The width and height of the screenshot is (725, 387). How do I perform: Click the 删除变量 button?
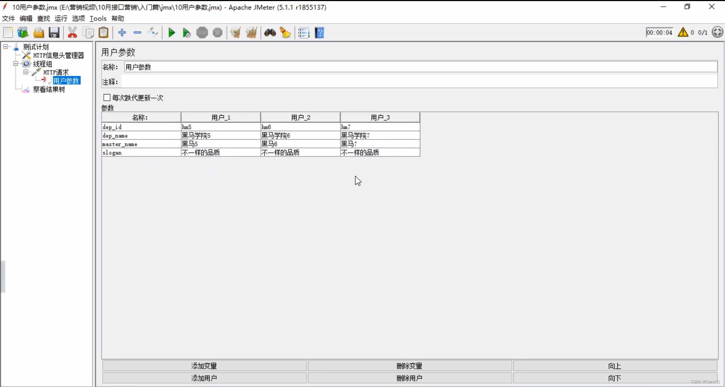pos(410,366)
